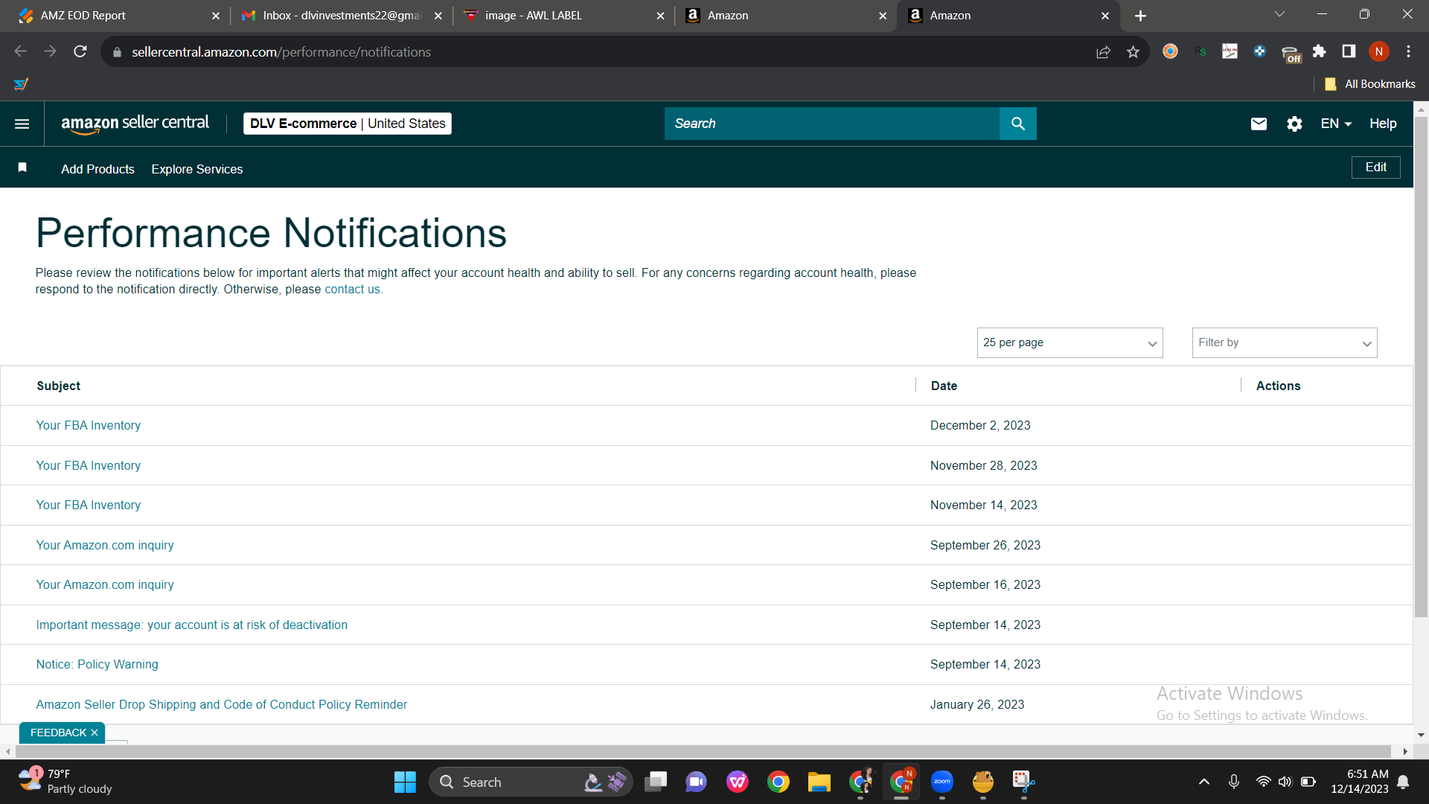Open the mail envelope messages icon

point(1259,124)
